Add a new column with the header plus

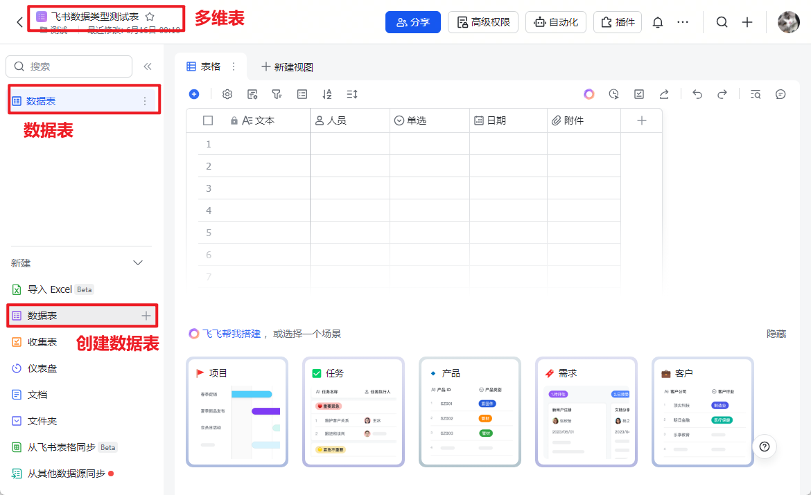(x=641, y=120)
